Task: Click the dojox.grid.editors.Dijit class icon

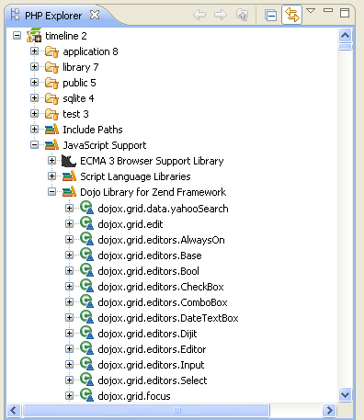Action: [86, 333]
